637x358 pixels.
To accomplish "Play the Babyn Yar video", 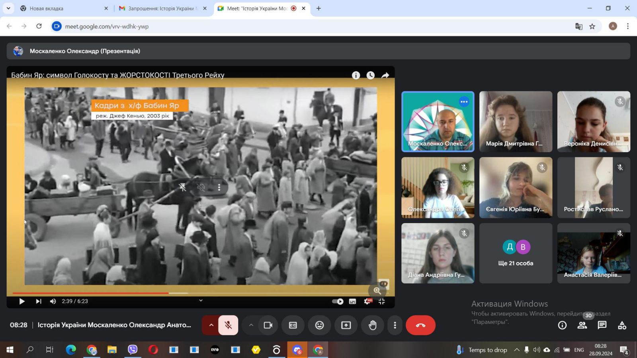I will point(22,302).
